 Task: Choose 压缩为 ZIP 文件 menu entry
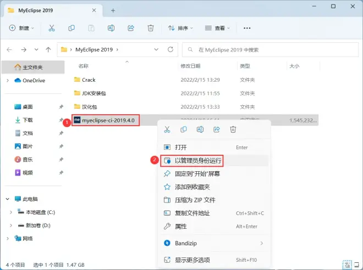pos(214,200)
